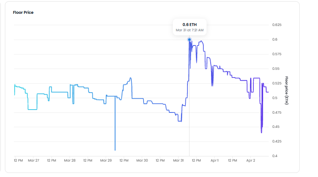Click the 0.475 y-axis label

click(x=277, y=112)
